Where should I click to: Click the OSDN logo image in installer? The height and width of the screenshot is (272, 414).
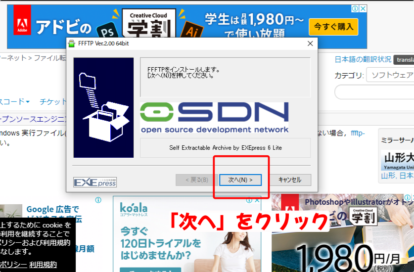[214, 118]
